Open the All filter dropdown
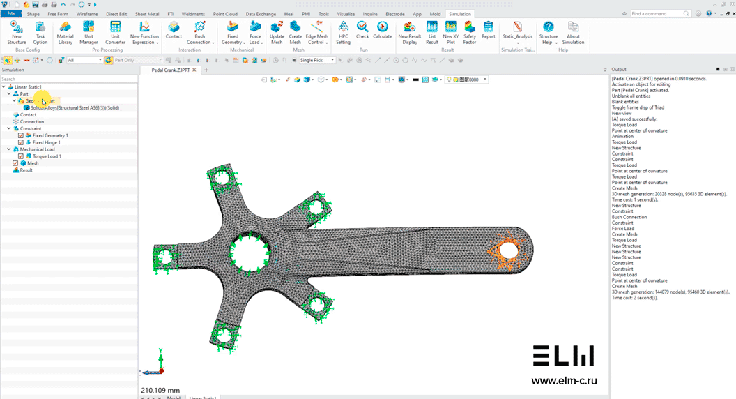The image size is (736, 399). pos(84,60)
